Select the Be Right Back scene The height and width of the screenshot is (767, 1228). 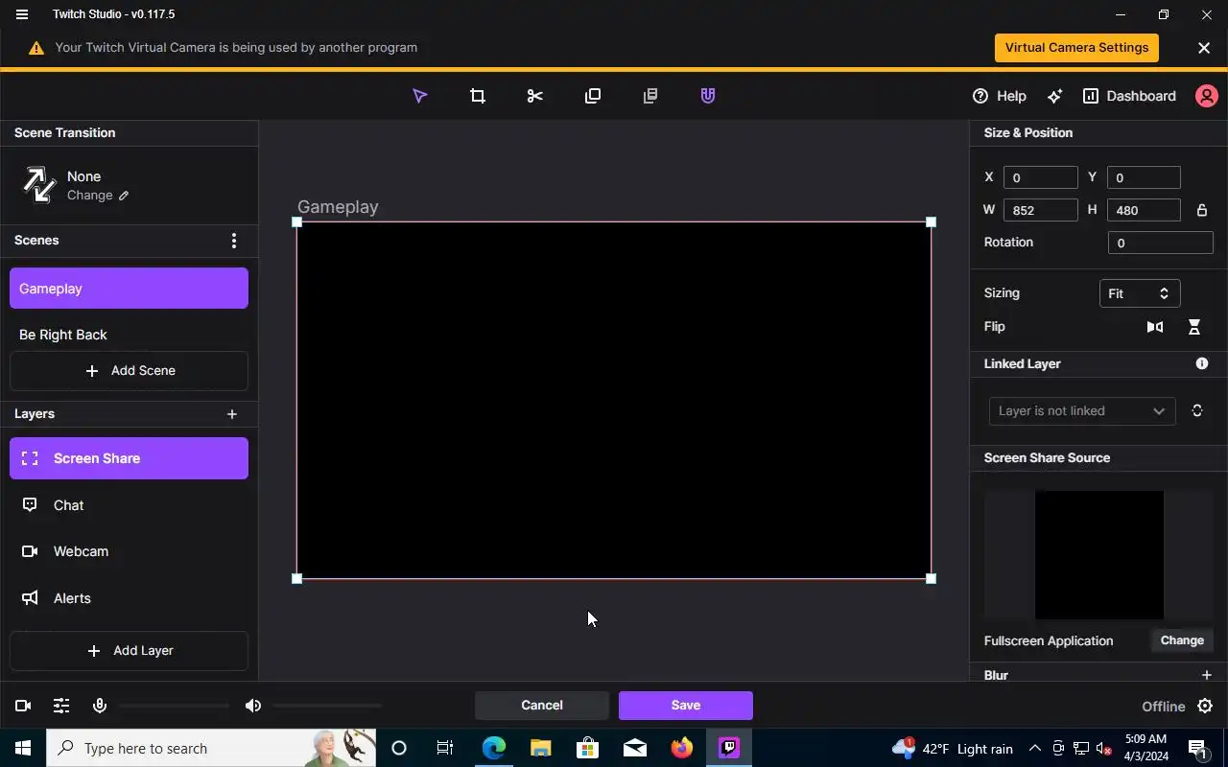point(129,335)
